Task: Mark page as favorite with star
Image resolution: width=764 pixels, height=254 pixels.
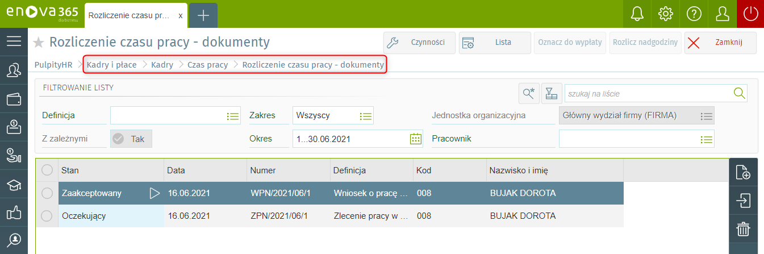Action: pyautogui.click(x=39, y=43)
